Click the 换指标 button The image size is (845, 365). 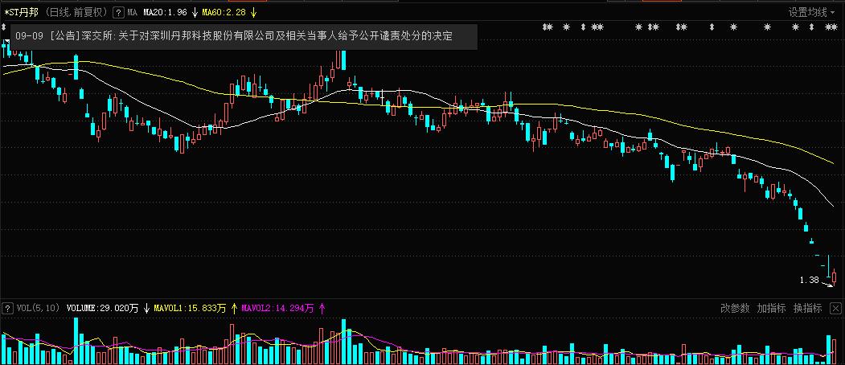coord(807,309)
